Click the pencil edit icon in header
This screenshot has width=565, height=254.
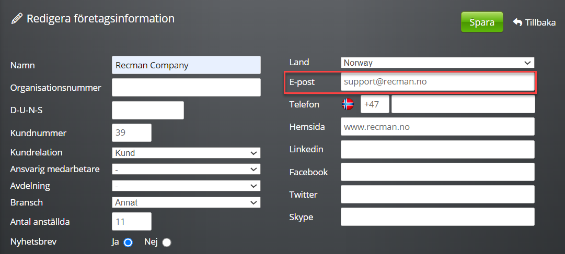tap(17, 19)
